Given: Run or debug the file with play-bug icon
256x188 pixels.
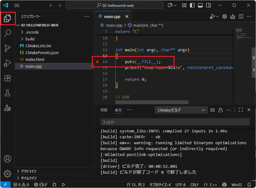Looking at the screenshot, I should click(212, 16).
